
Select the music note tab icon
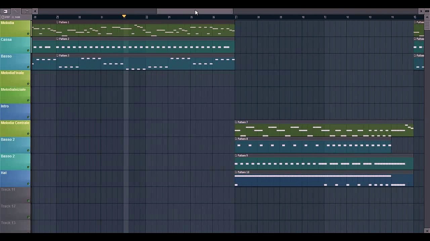point(27,11)
